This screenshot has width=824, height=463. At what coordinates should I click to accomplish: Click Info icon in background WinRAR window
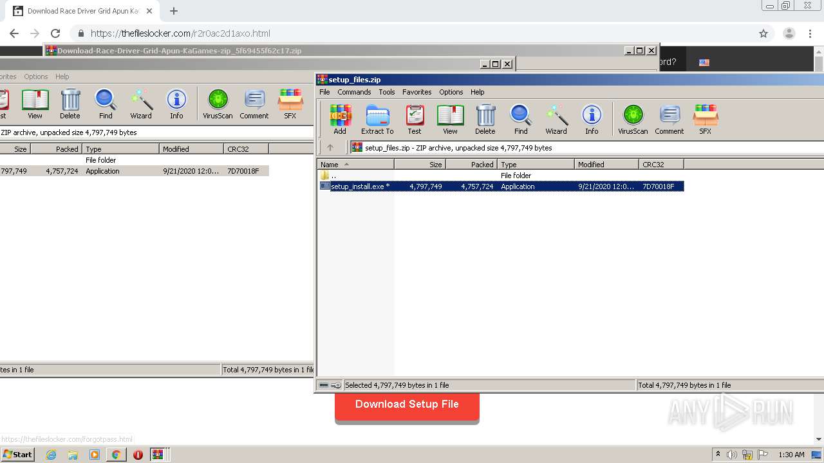click(x=176, y=104)
